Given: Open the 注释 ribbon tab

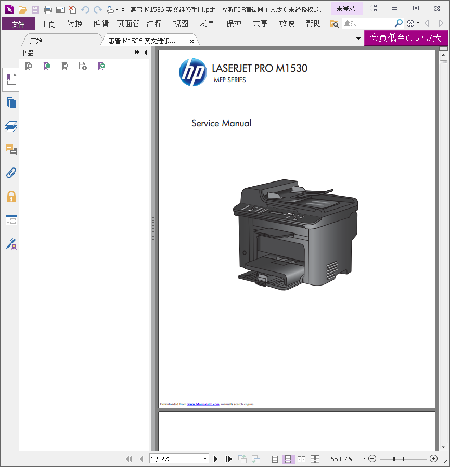Looking at the screenshot, I should (x=154, y=23).
